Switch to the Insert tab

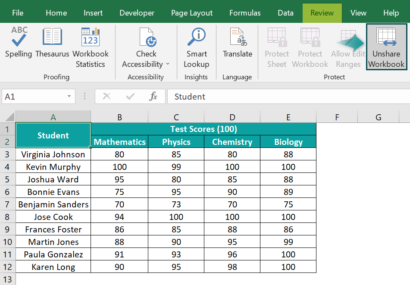tap(93, 13)
